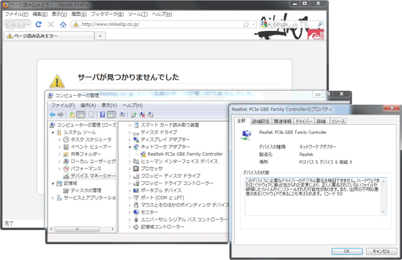Click the processor category icon
The height and width of the screenshot is (260, 402).
tap(136, 169)
